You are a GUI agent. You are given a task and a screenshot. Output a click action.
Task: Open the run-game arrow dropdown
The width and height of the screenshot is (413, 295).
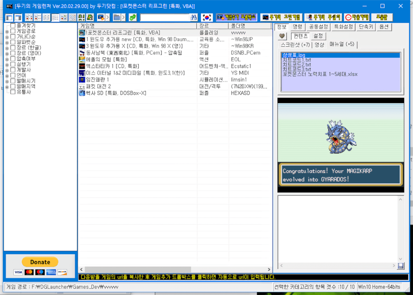(x=107, y=18)
